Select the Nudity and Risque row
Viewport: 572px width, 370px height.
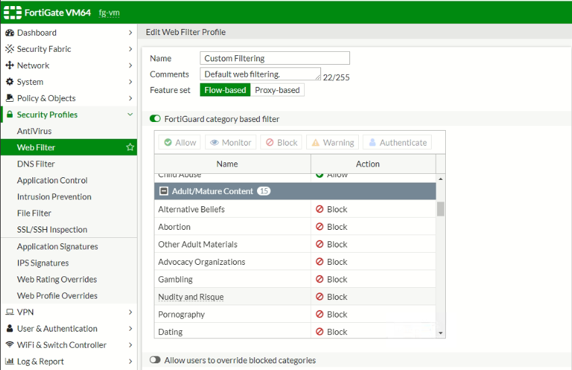[x=295, y=297]
